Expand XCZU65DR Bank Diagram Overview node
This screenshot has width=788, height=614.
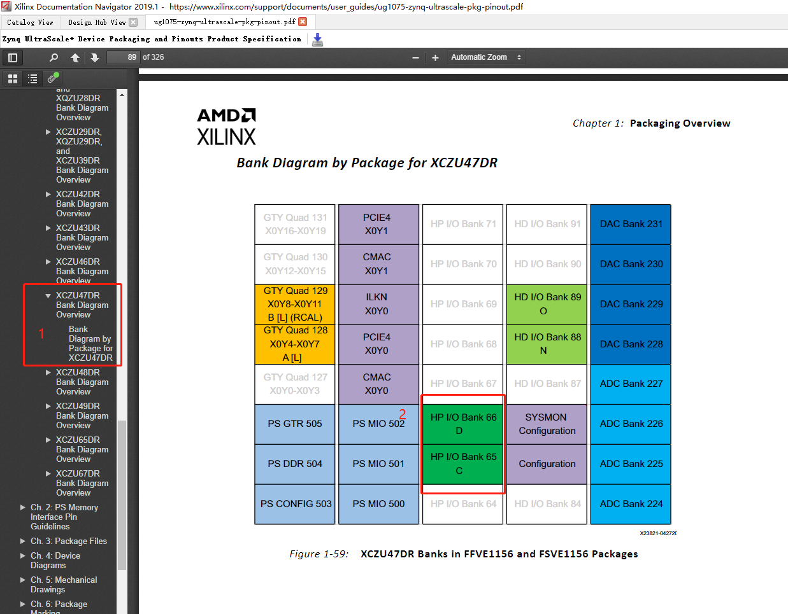click(x=48, y=440)
